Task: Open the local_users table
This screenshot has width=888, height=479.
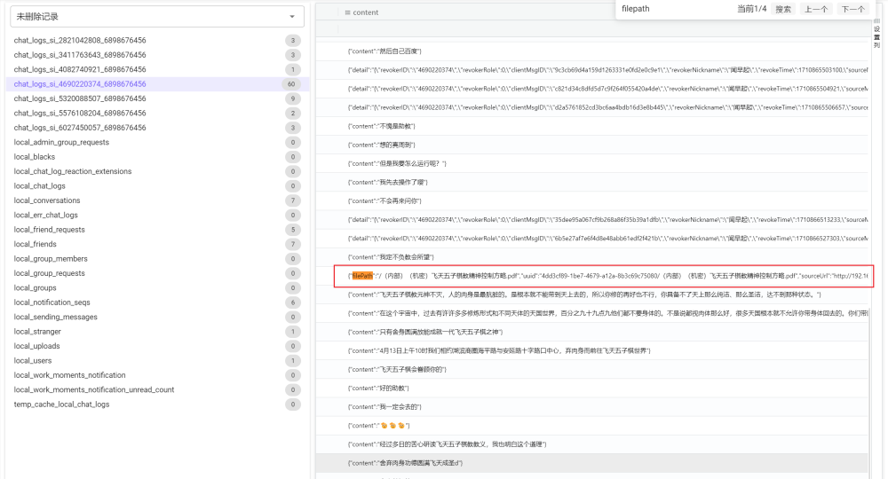Action: [33, 361]
